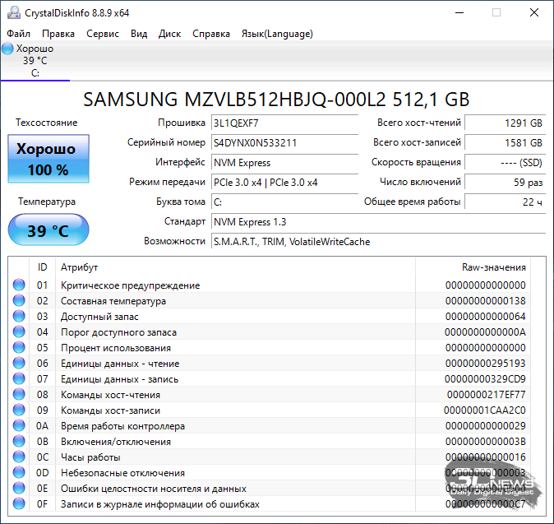
Task: Click the total host writes value 1581 GB
Action: (x=506, y=143)
